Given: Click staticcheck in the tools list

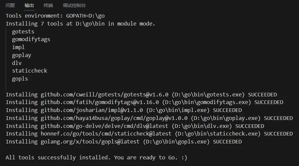Looking at the screenshot, I should (30, 71).
